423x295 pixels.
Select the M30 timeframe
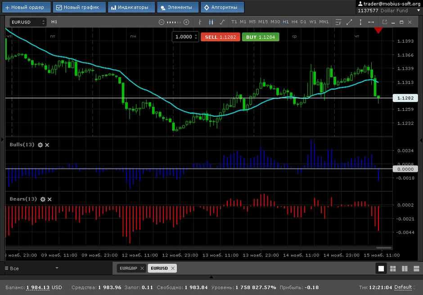point(275,22)
